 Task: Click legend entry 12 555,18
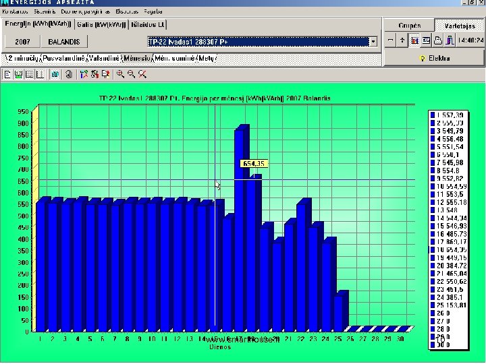448,202
